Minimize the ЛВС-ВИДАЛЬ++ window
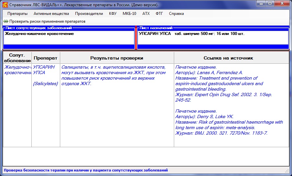The width and height of the screenshot is (292, 176). 261,3
